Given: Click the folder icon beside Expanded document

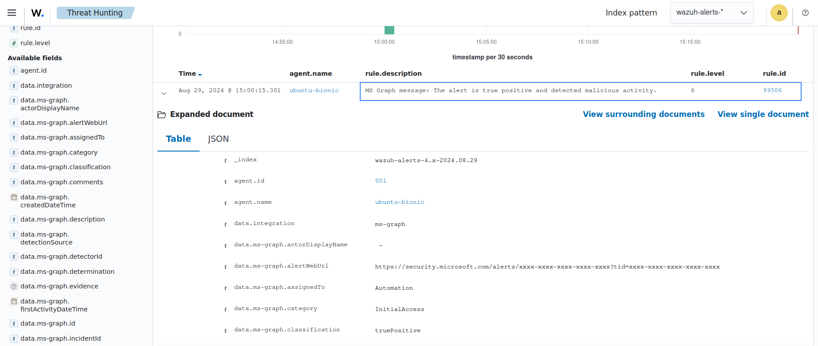Looking at the screenshot, I should pyautogui.click(x=161, y=115).
